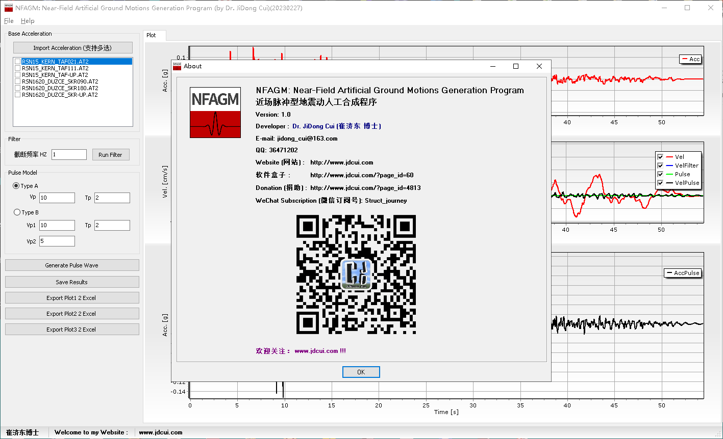This screenshot has height=439, width=723.
Task: Open the Help menu
Action: click(28, 21)
